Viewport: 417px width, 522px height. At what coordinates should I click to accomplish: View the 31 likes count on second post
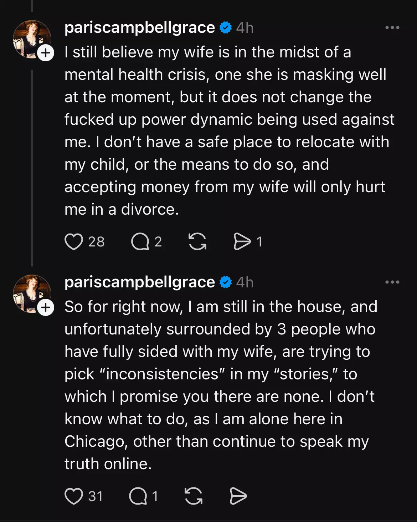96,496
